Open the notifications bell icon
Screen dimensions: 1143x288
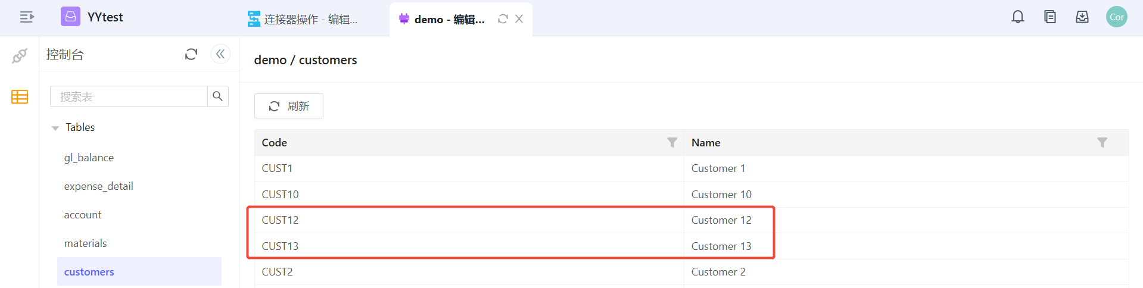(x=1018, y=17)
